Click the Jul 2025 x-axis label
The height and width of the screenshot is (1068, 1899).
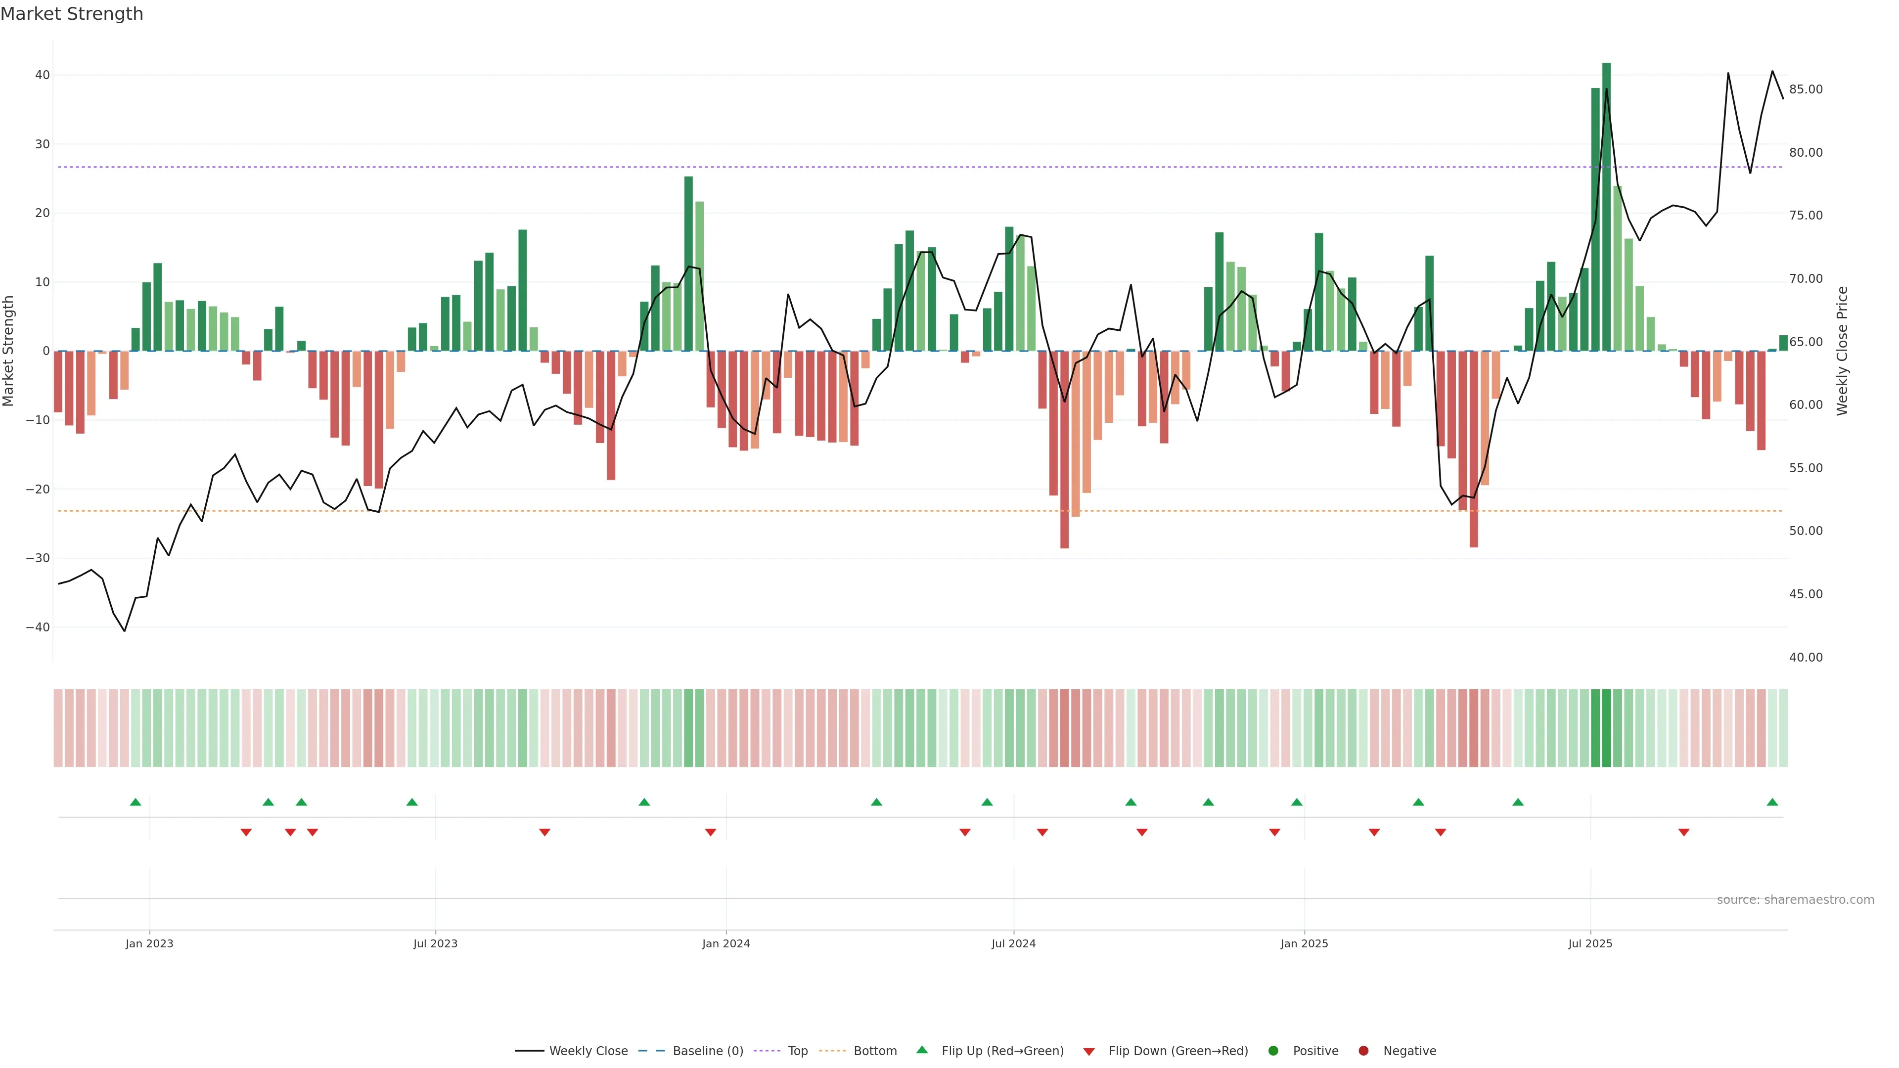1590,943
